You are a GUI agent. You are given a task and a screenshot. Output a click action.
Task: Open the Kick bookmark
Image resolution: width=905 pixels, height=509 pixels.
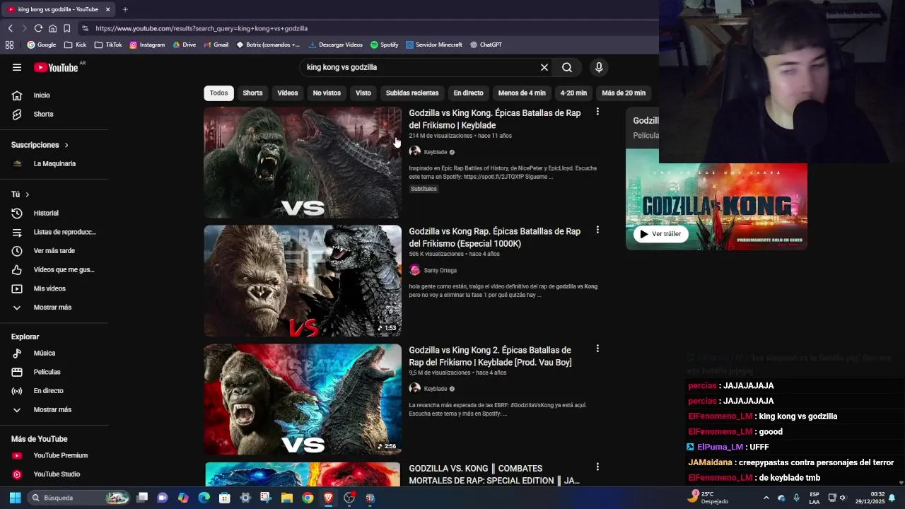point(75,45)
